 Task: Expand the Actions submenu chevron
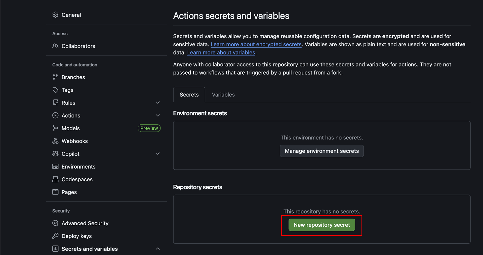158,115
